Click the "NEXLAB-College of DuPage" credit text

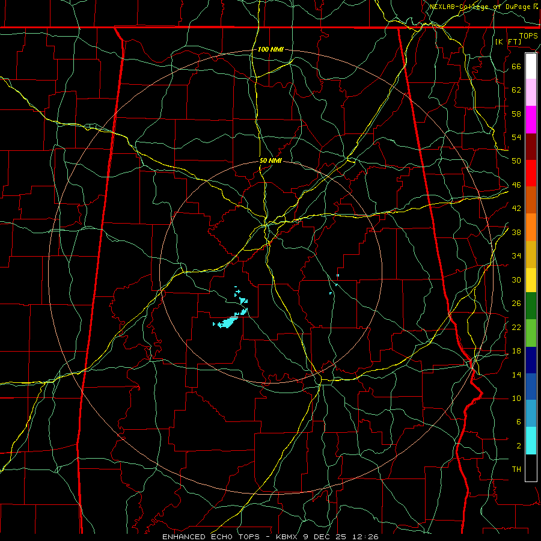(x=480, y=7)
